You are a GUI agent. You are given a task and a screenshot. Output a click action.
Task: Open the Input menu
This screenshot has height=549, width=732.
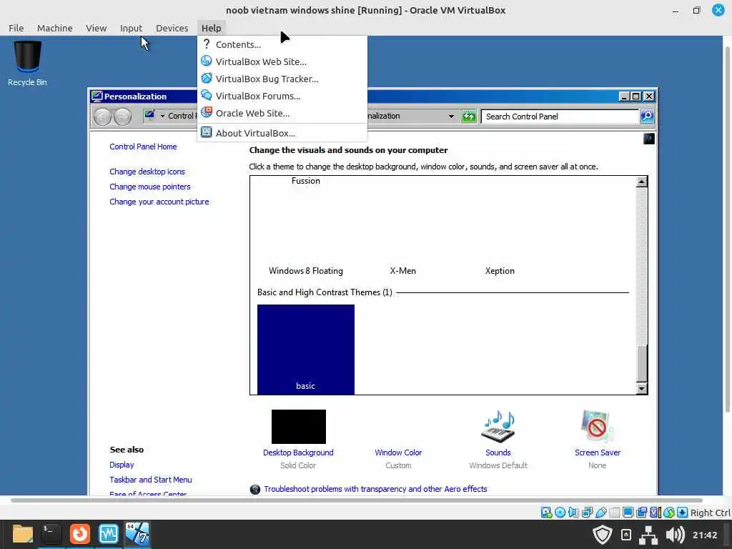pyautogui.click(x=131, y=28)
